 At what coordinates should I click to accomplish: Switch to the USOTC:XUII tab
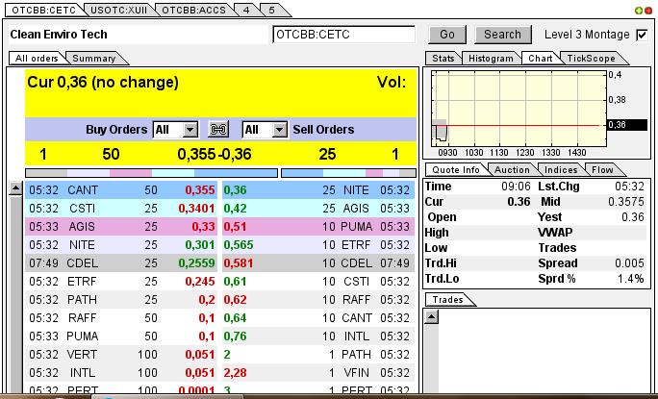click(x=118, y=10)
